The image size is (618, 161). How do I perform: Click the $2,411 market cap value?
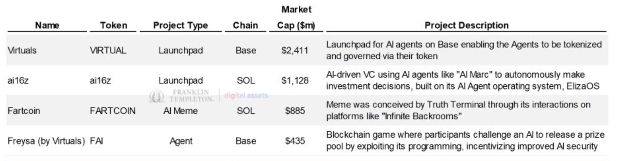tap(295, 51)
